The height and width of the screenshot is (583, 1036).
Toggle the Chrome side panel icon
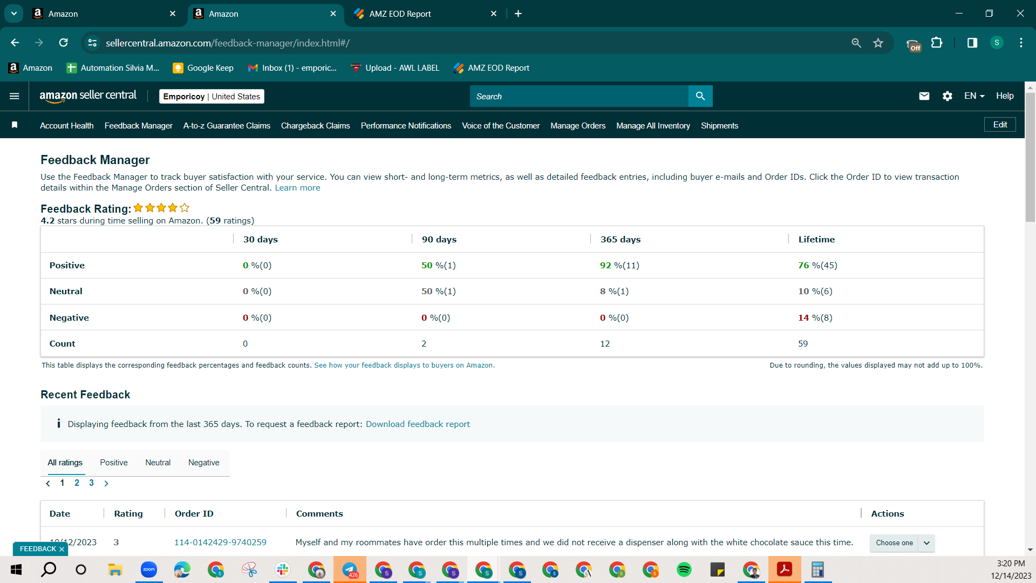(x=972, y=43)
